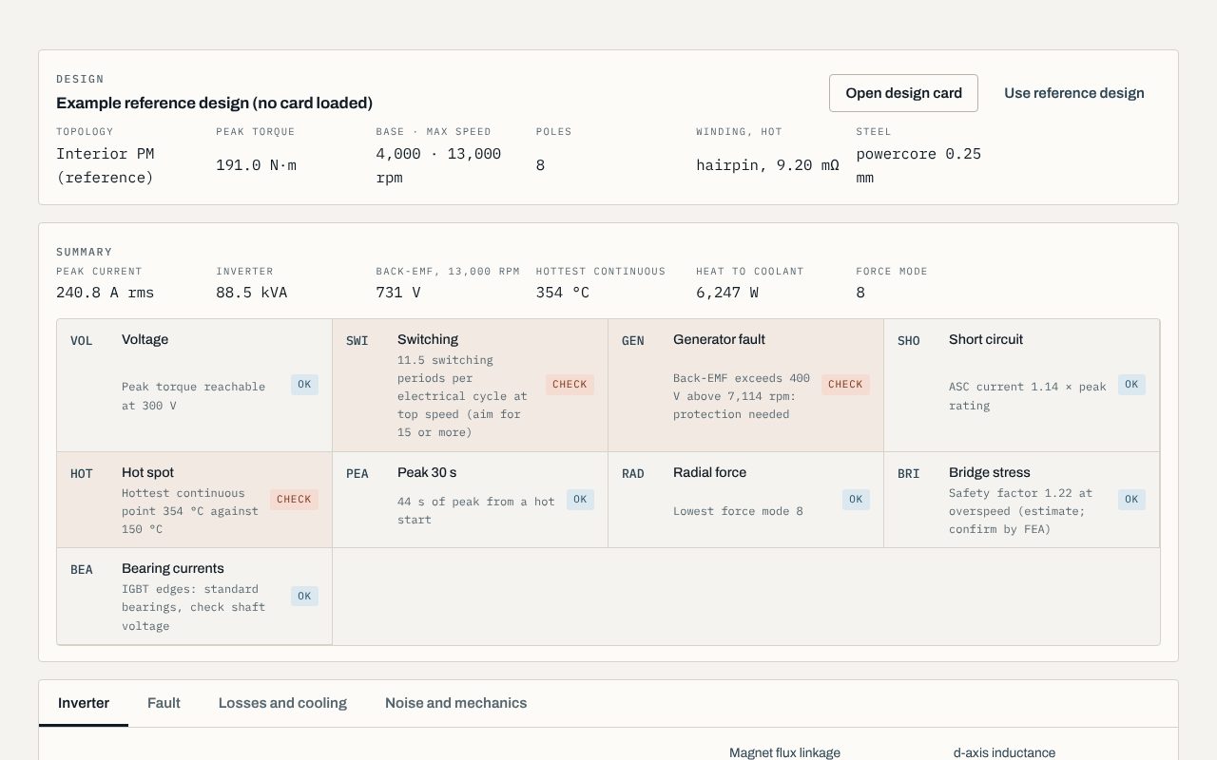Open the Switching check card
The width and height of the screenshot is (1217, 760).
pyautogui.click(x=471, y=386)
